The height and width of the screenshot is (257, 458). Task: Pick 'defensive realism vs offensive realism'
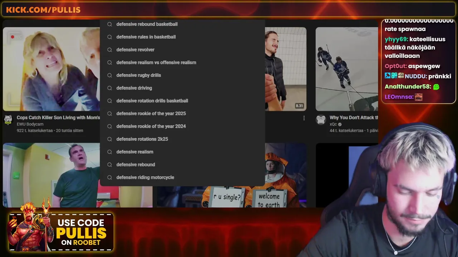[x=182, y=62]
